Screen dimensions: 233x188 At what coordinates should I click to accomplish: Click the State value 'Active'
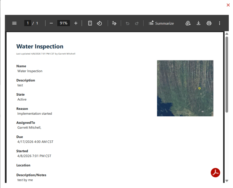click(x=22, y=99)
